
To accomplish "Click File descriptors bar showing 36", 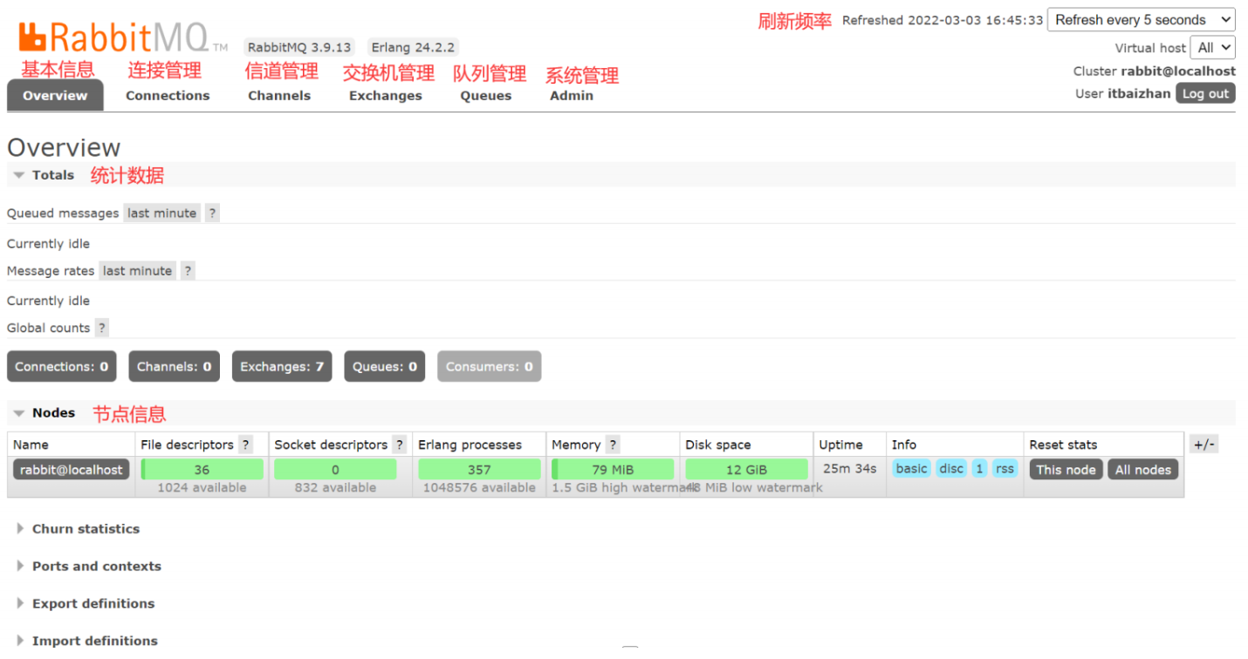I will (202, 470).
